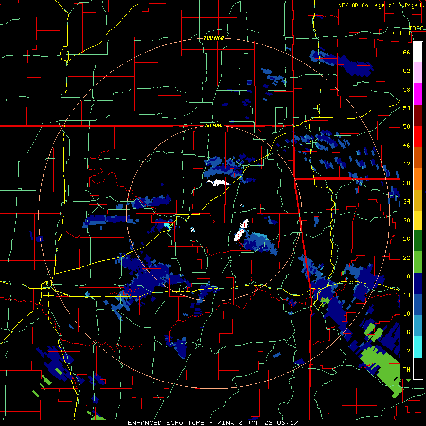Click the navy blue legend swatch

pyautogui.click(x=418, y=284)
